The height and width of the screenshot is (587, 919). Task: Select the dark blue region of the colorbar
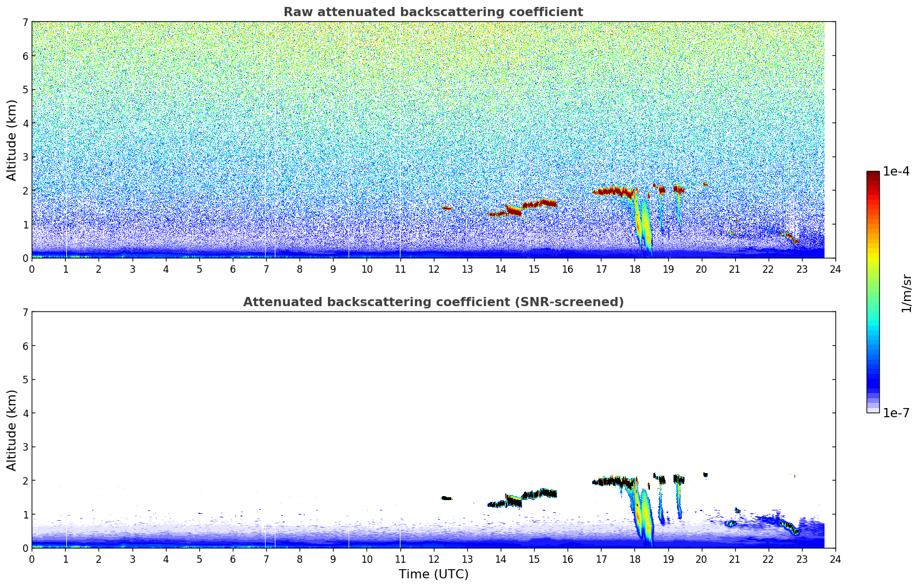(x=873, y=380)
